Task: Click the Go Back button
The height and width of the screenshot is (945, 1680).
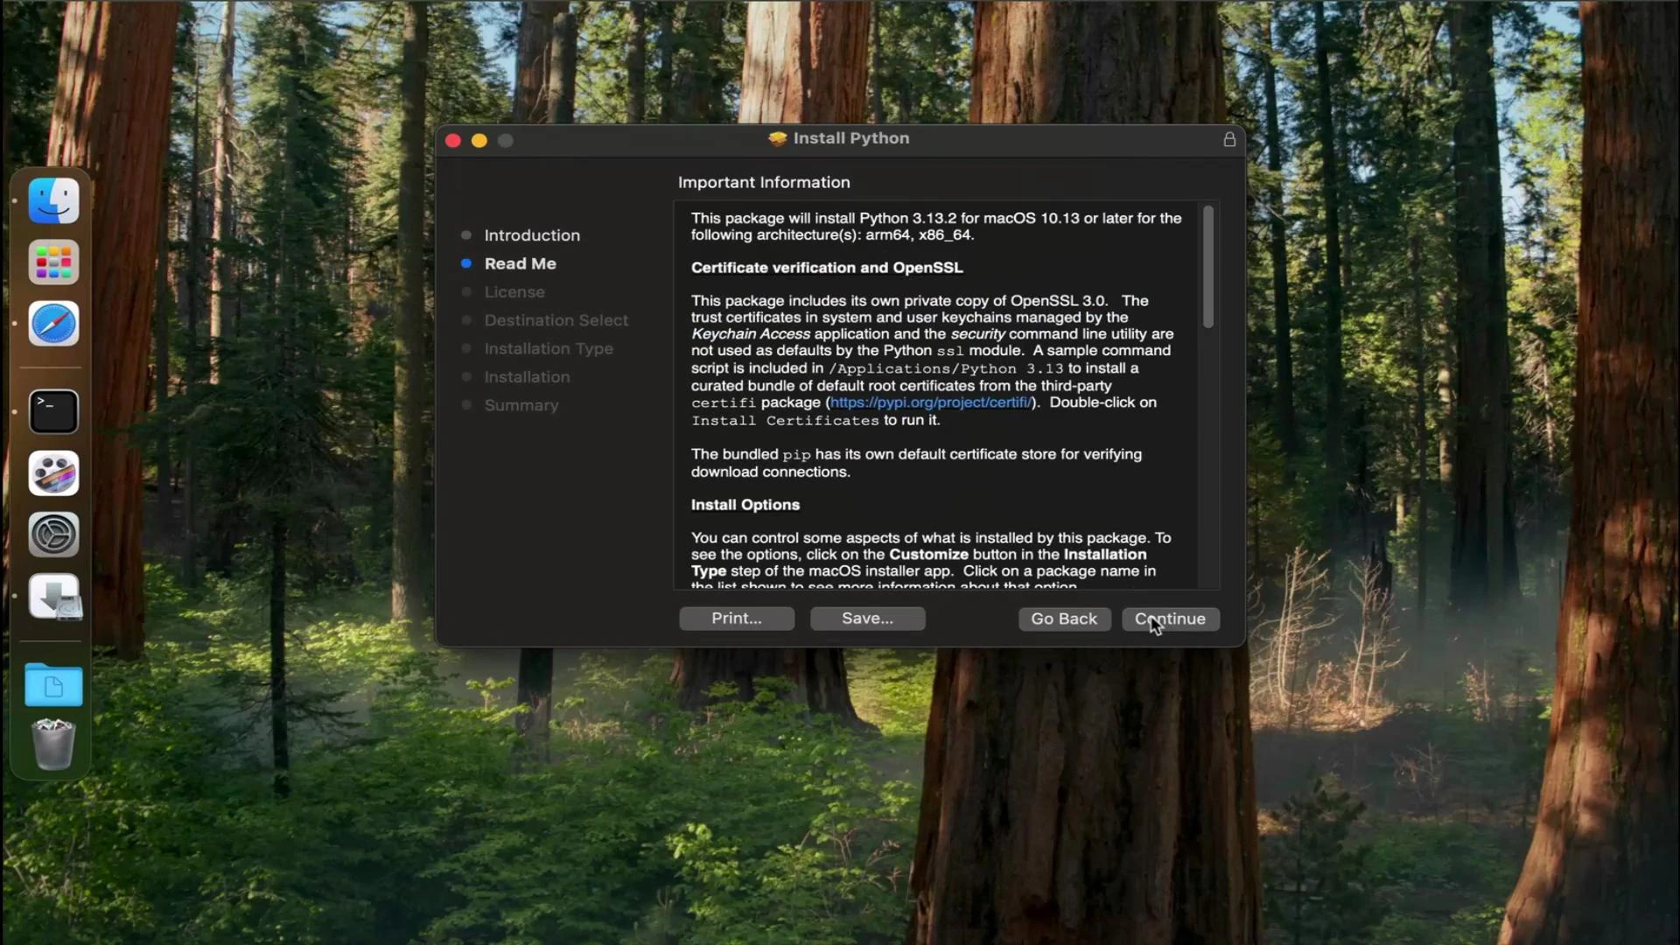Action: coord(1063,619)
